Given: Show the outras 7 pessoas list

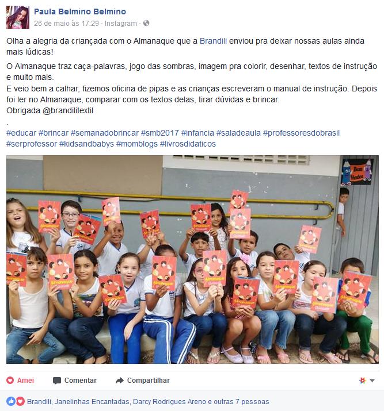Looking at the screenshot, I should (x=241, y=402).
